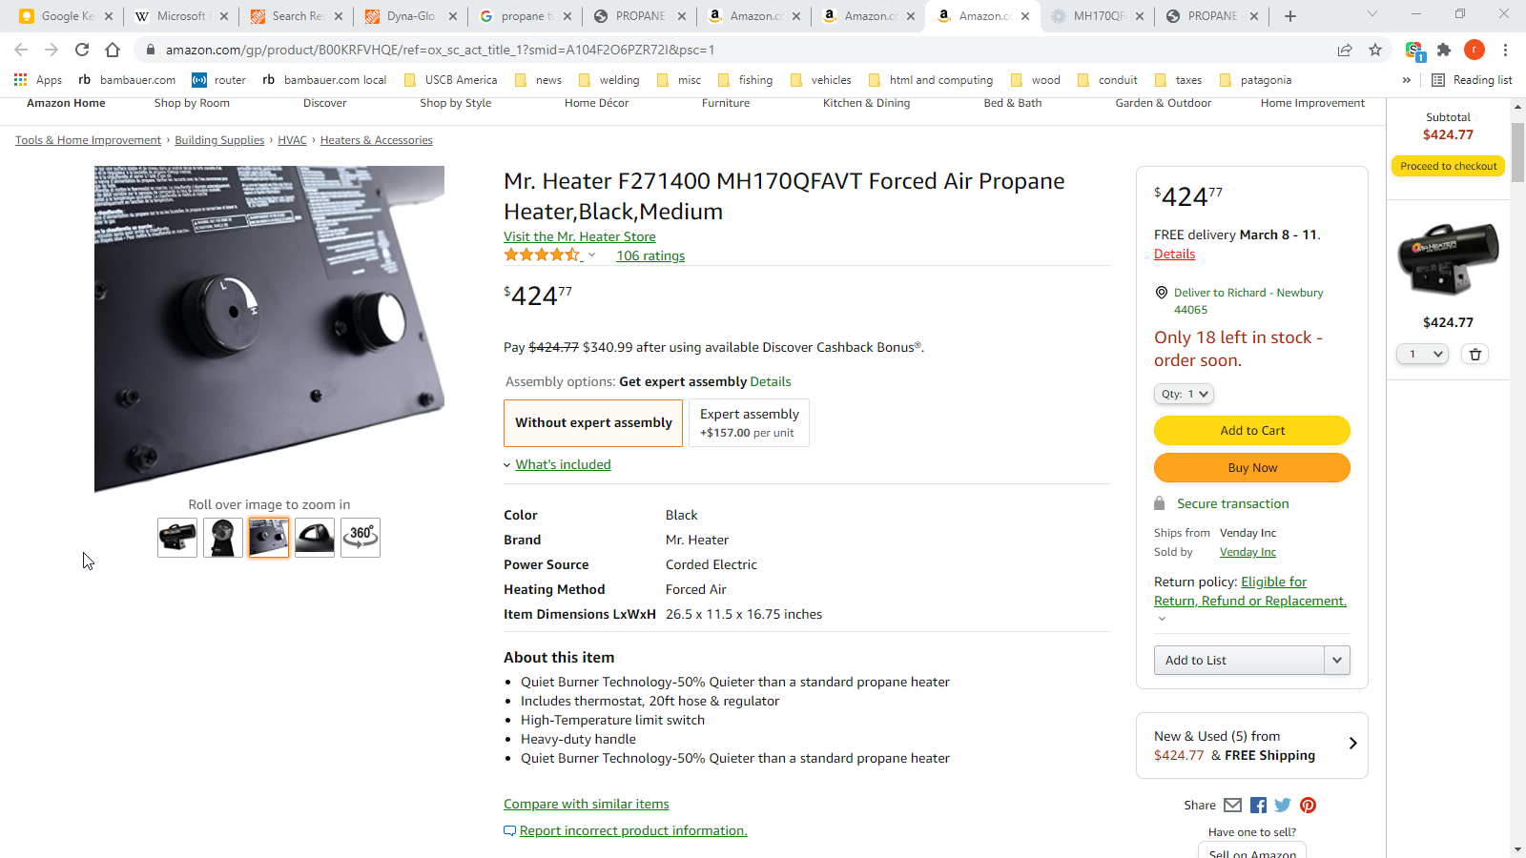The image size is (1526, 858).
Task: Bookmark this page with the star icon
Action: tap(1375, 50)
